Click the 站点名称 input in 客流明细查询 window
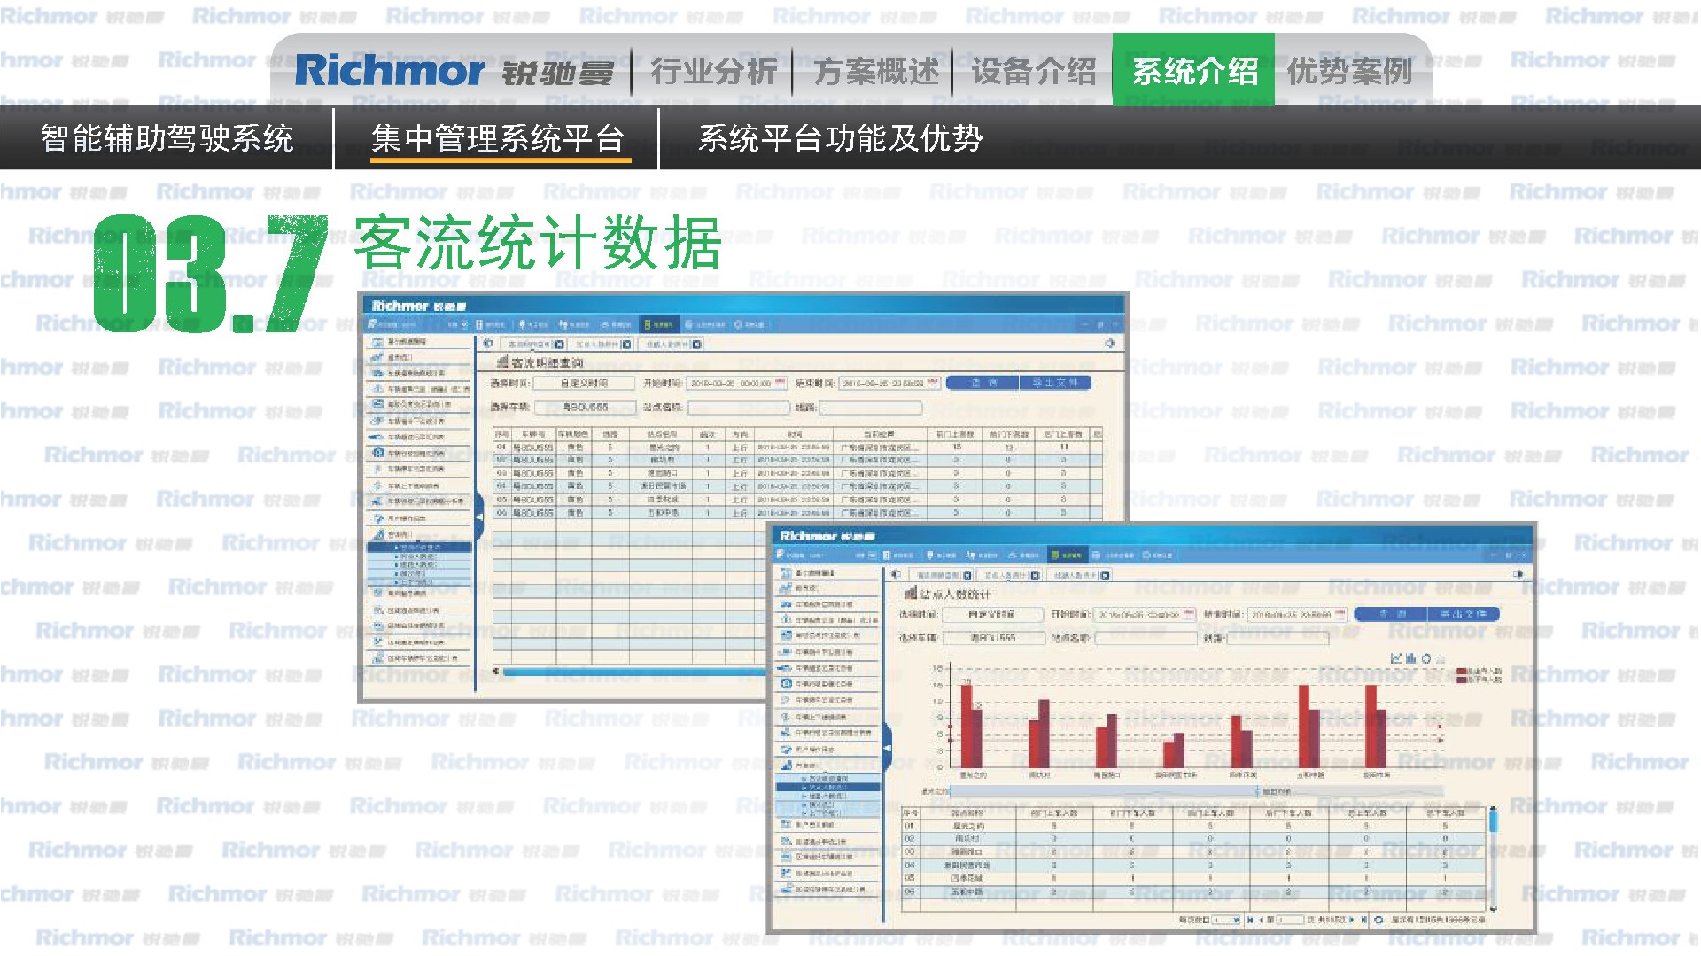The height and width of the screenshot is (956, 1701). click(738, 408)
